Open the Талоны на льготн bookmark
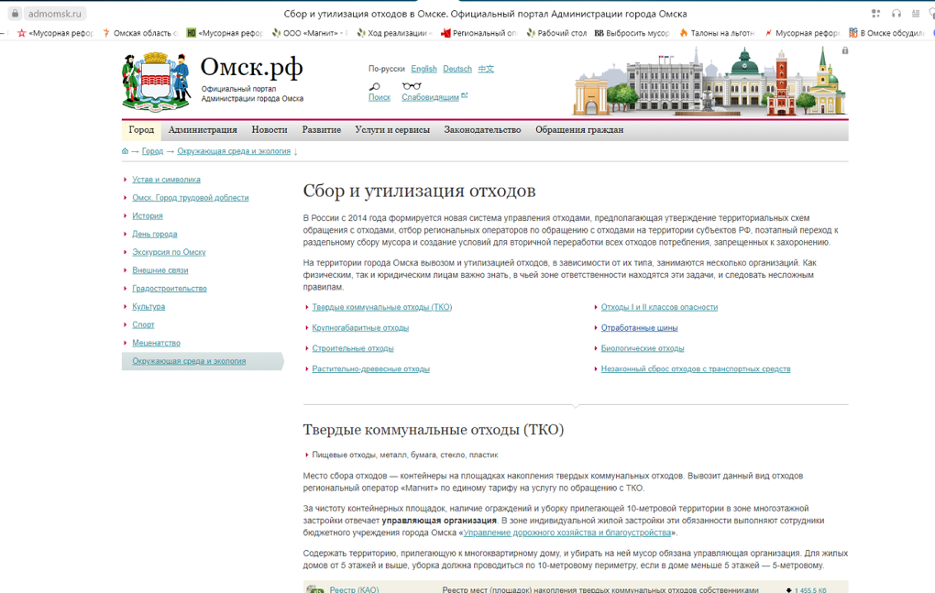The height and width of the screenshot is (593, 935). tap(718, 33)
